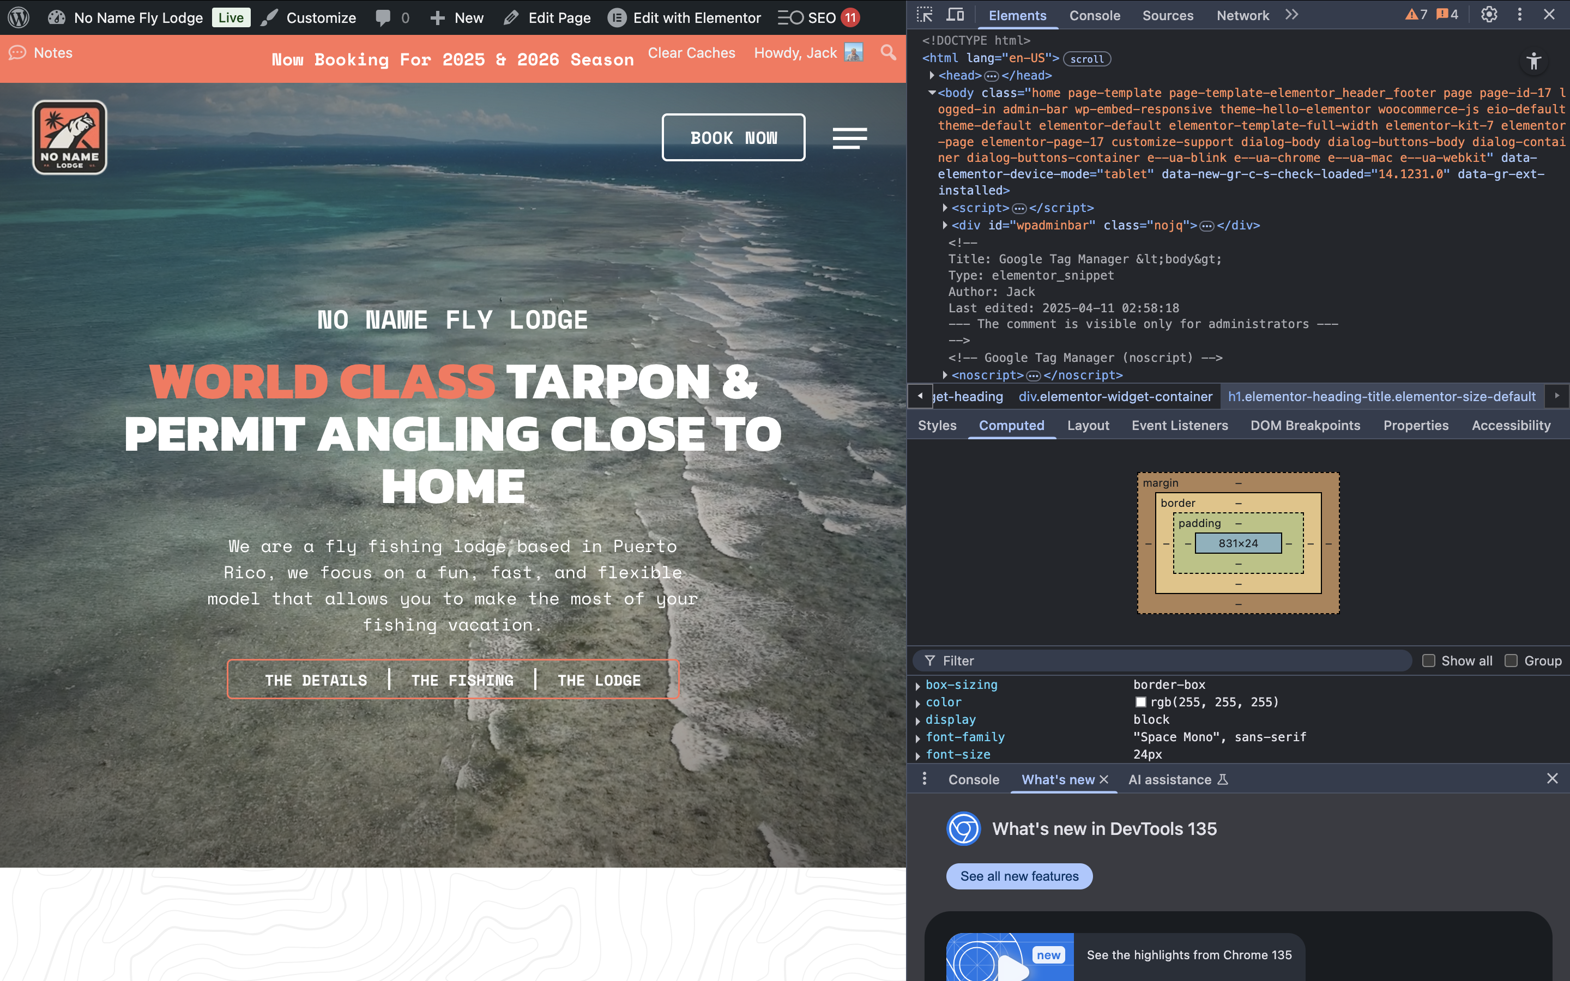
Task: Click the issues count icon showing 4
Action: 1447,14
